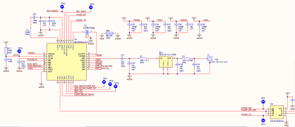The width and height of the screenshot is (295, 127).
Task: Click the SPI1_NSS net label
Action: (79, 93)
